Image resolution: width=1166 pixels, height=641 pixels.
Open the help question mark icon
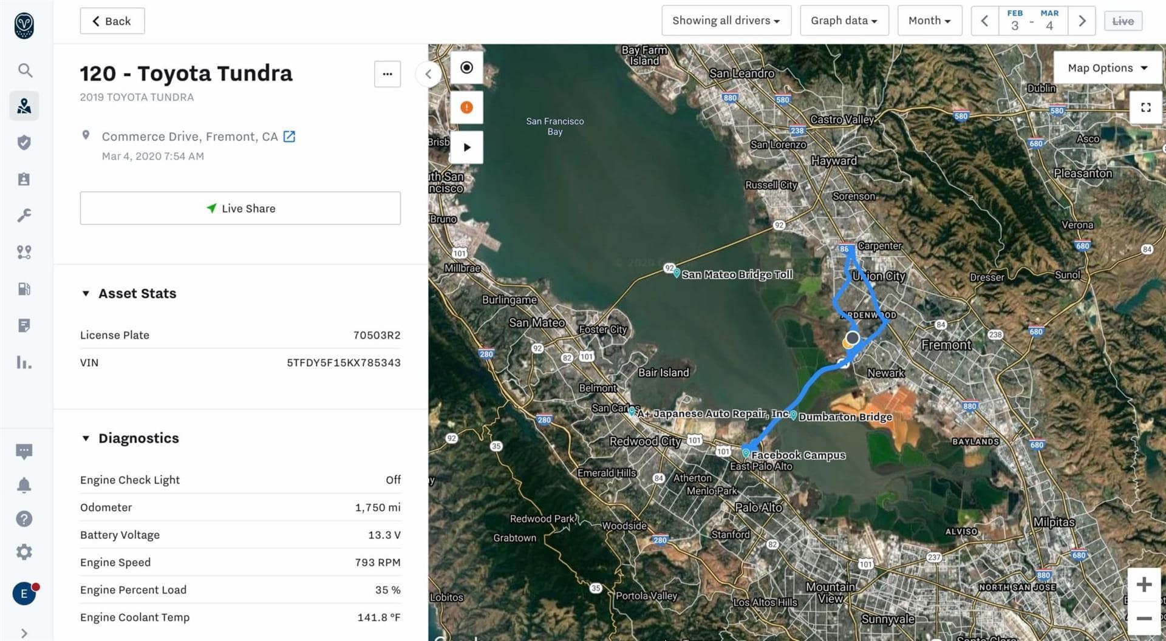pyautogui.click(x=24, y=519)
